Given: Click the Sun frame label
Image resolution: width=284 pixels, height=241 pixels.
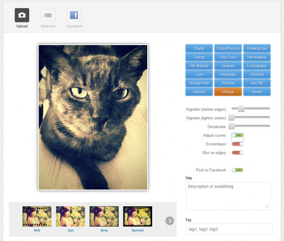Looking at the screenshot, I should (71, 231).
